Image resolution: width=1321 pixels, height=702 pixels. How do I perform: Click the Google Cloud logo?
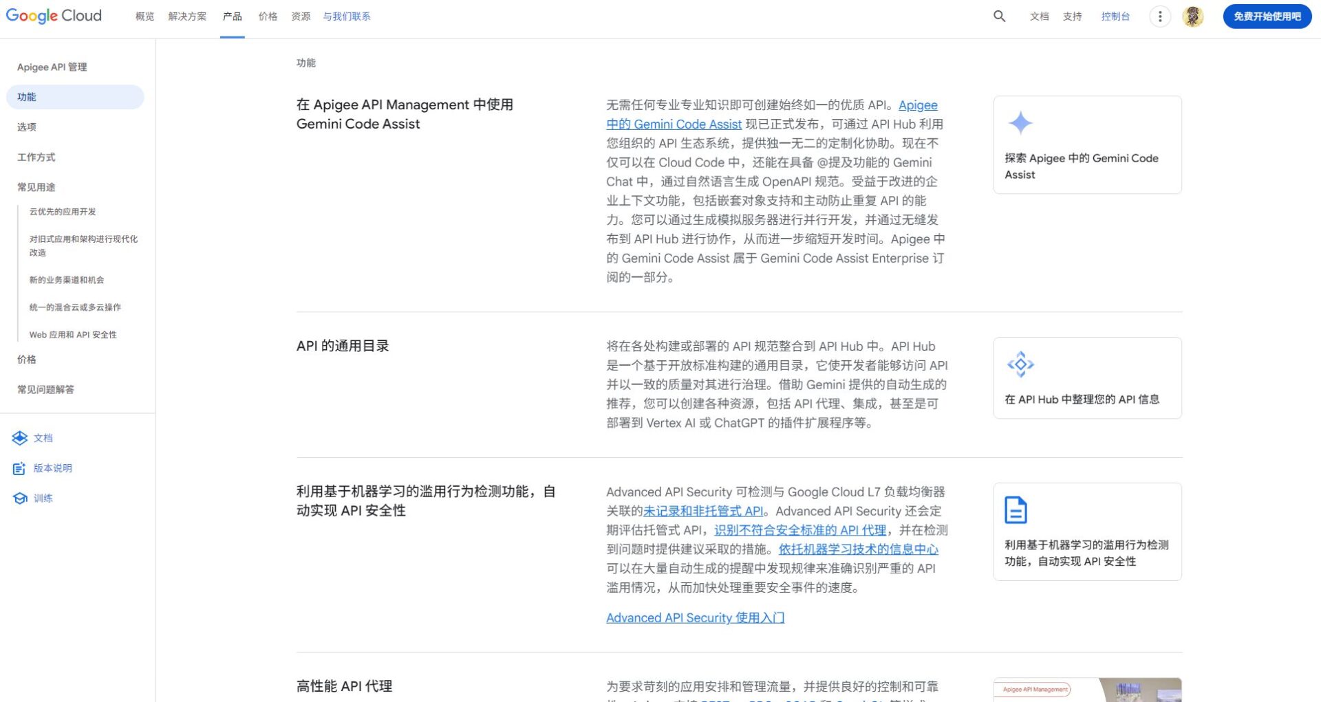point(53,15)
